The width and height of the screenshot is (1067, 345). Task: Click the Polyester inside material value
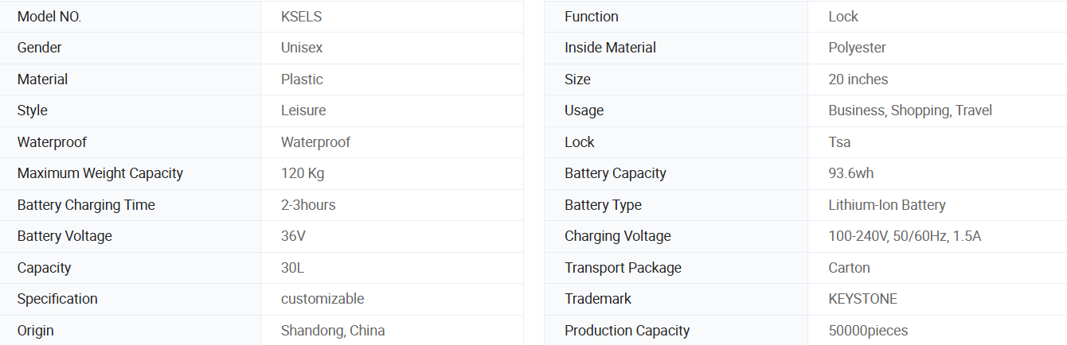(x=857, y=48)
